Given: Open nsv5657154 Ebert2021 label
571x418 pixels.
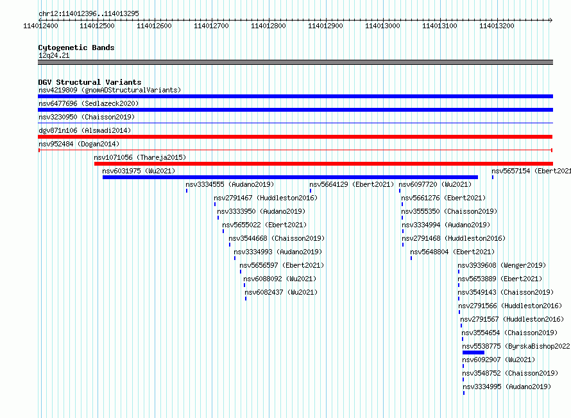Looking at the screenshot, I should (531, 171).
